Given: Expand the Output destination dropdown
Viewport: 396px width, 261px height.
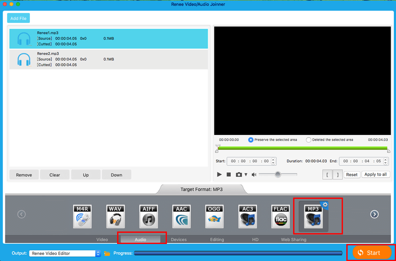Looking at the screenshot, I should coord(98,253).
